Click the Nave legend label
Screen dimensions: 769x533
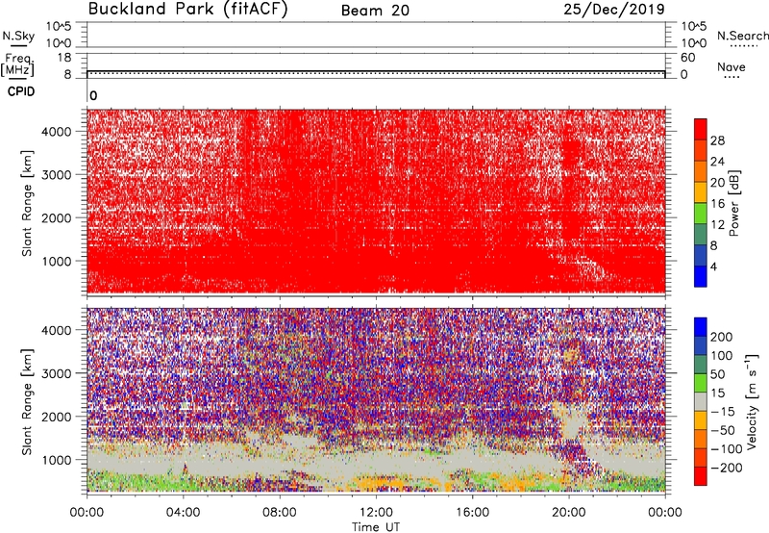click(x=732, y=66)
